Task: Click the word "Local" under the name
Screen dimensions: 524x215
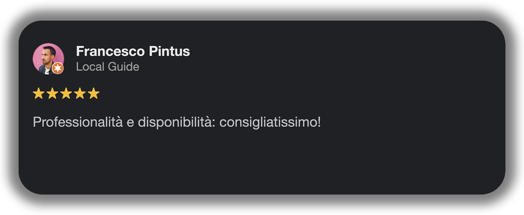Action: [90, 67]
